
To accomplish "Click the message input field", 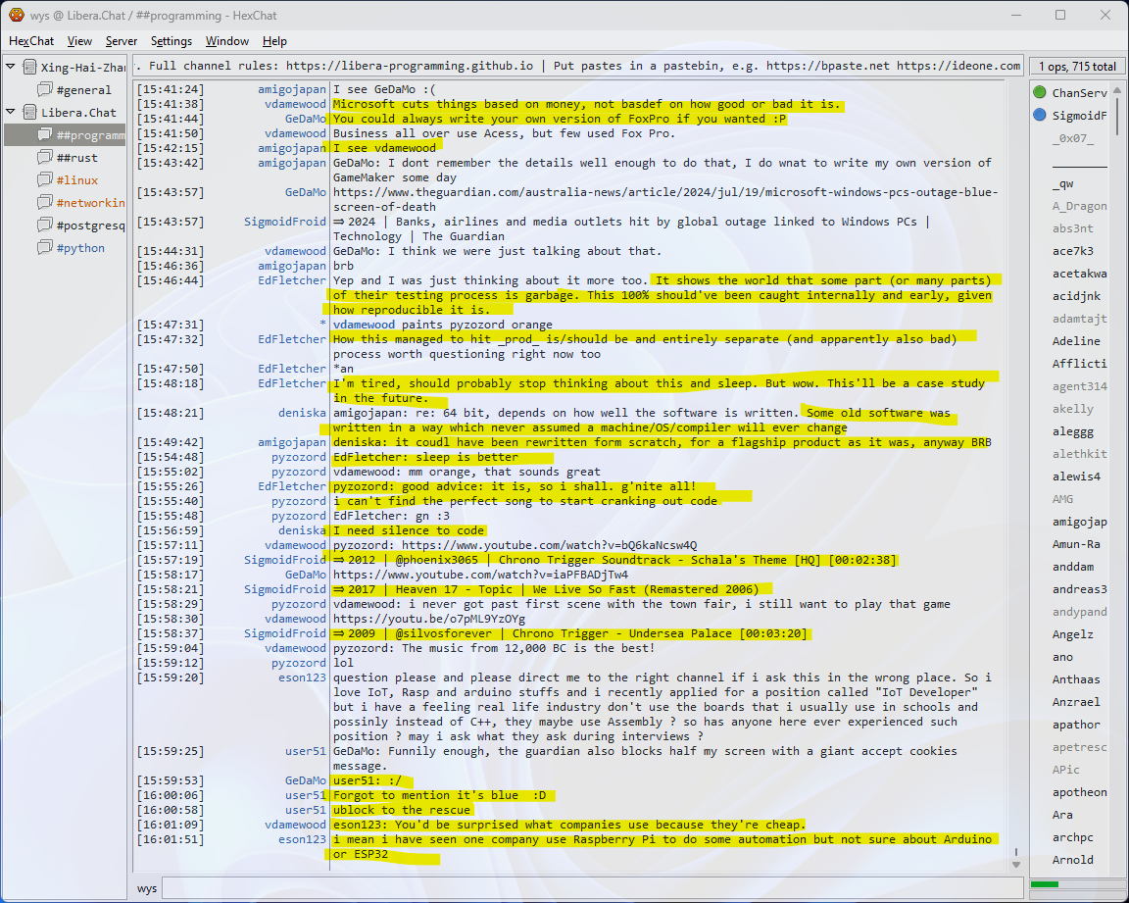I will pos(588,888).
